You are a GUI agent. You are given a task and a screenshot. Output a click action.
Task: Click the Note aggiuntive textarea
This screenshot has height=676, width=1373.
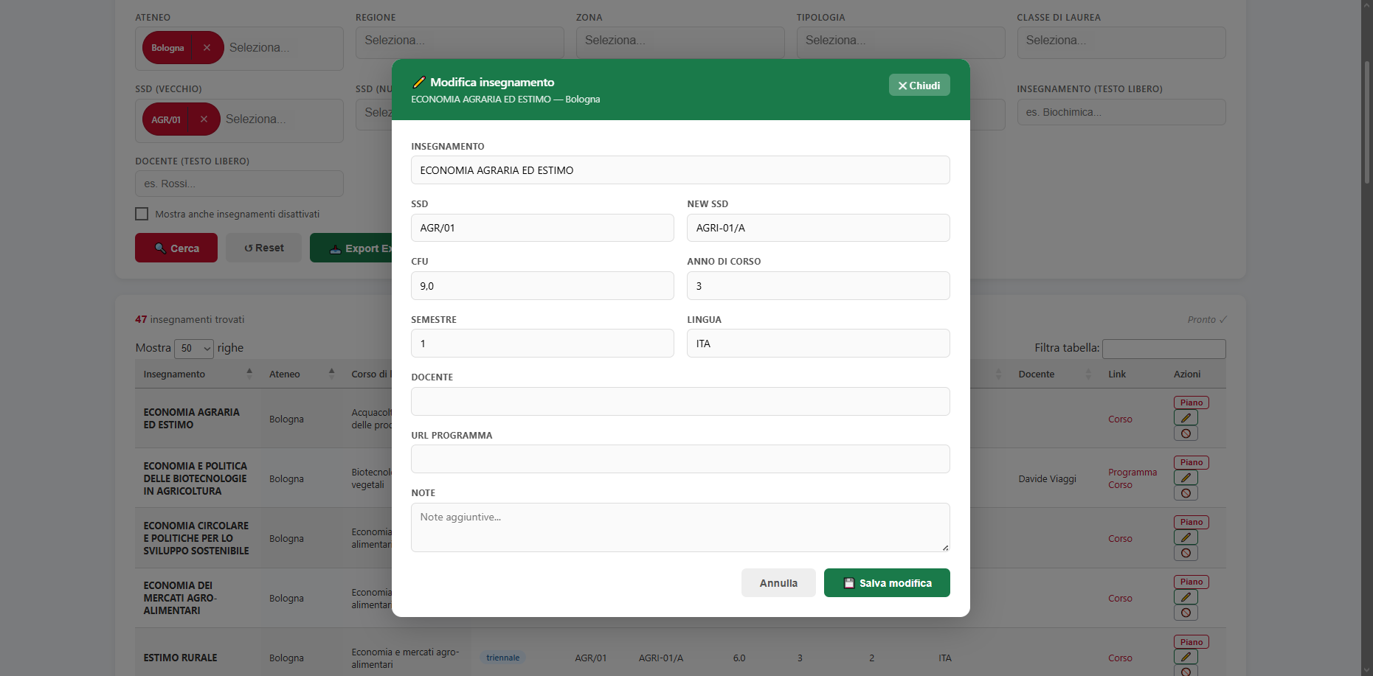[x=680, y=527]
